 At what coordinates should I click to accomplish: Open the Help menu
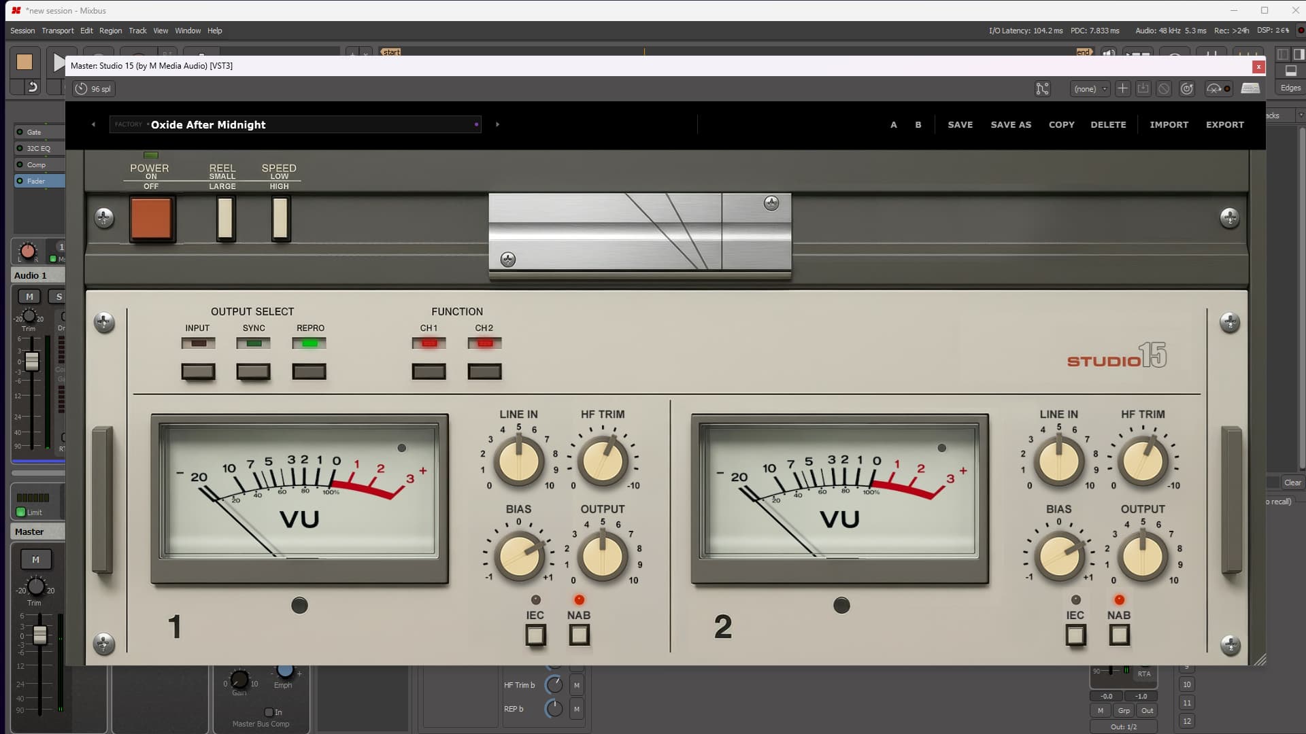coord(215,31)
